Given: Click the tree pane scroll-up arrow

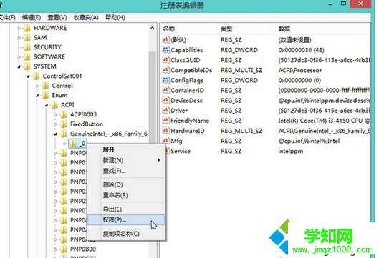Looking at the screenshot, I should click(x=153, y=28).
